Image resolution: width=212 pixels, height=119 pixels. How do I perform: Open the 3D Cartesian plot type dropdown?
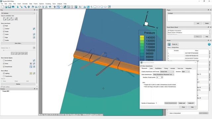pyautogui.click(x=18, y=13)
